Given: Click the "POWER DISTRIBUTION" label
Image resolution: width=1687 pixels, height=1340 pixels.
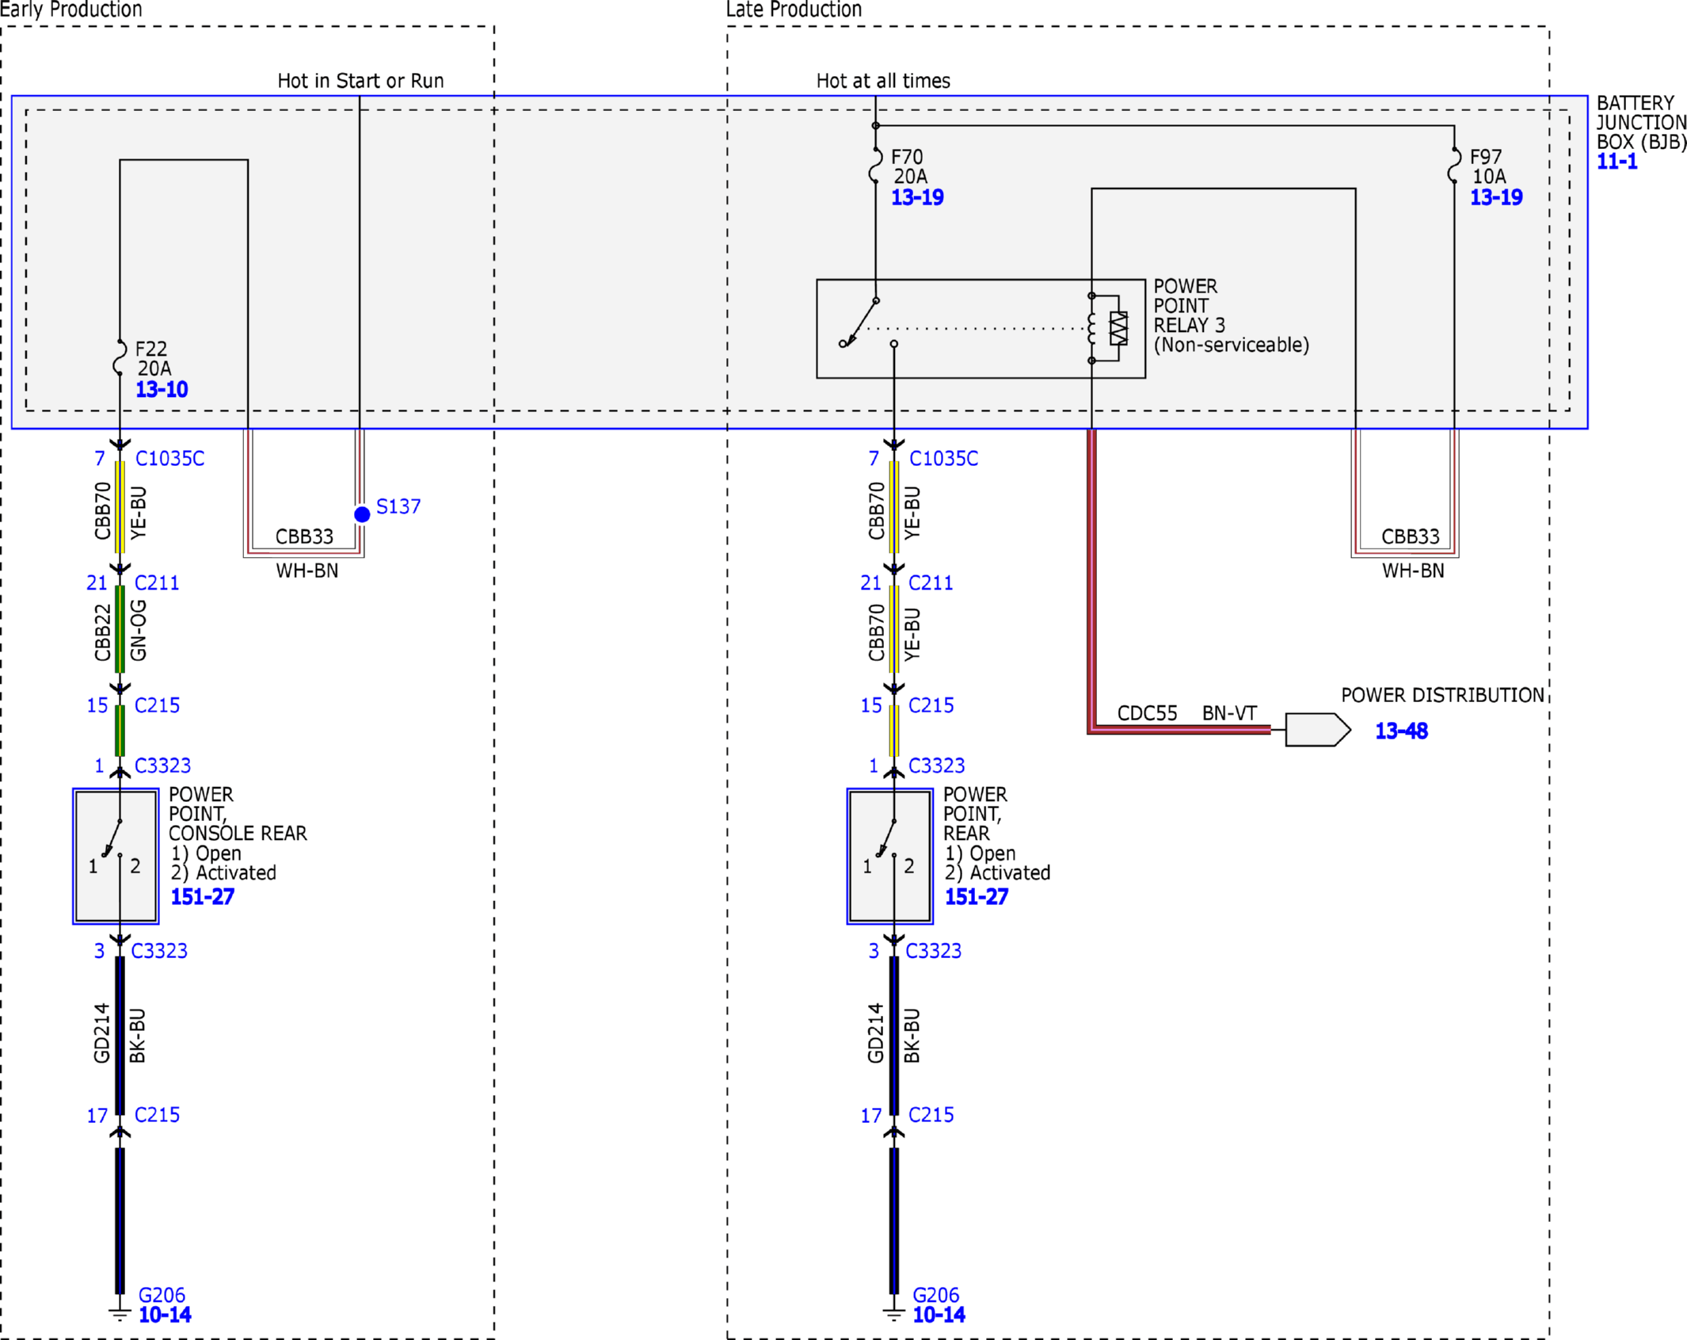Looking at the screenshot, I should (1442, 695).
